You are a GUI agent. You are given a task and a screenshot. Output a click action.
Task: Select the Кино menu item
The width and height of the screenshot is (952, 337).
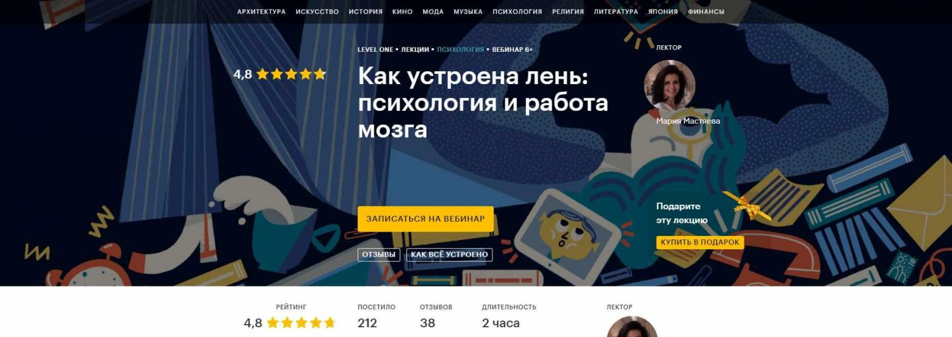point(403,12)
